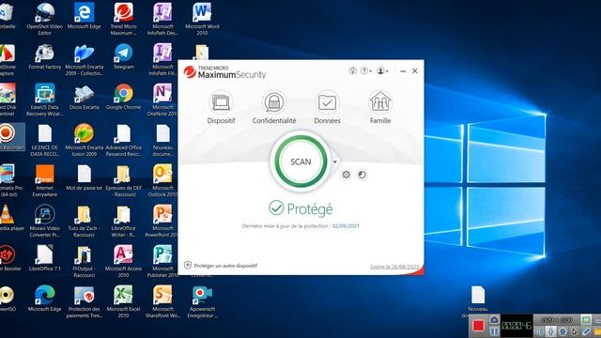Toggle mouse cursor capture in recorder toolbar
The image size is (601, 338).
pos(574,331)
